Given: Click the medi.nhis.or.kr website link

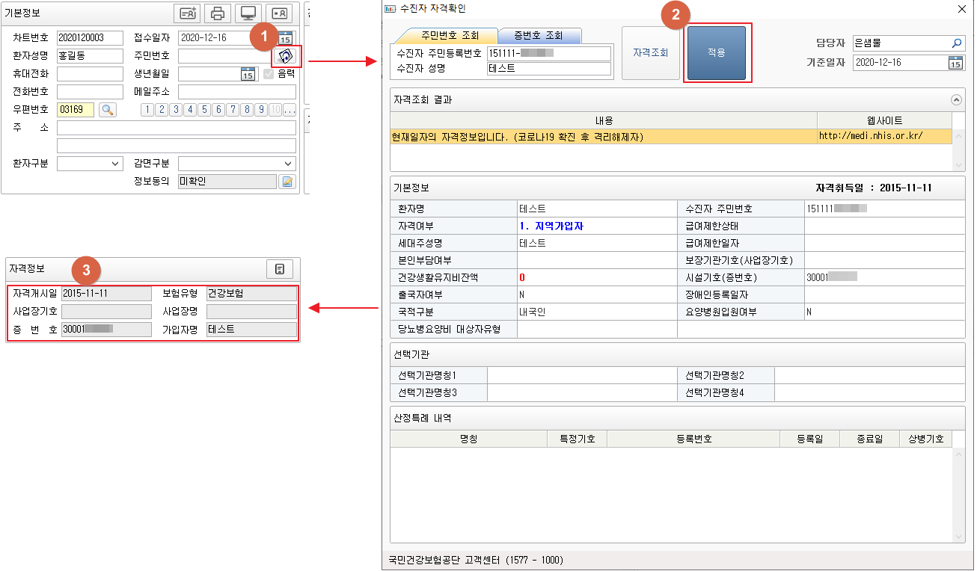Looking at the screenshot, I should [x=871, y=136].
